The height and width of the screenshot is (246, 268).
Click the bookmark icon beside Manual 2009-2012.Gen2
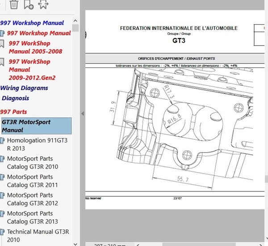[2, 62]
